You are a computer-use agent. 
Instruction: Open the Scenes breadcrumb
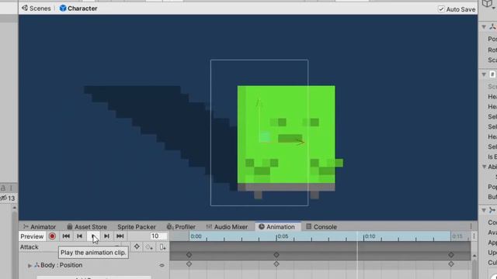coord(36,9)
